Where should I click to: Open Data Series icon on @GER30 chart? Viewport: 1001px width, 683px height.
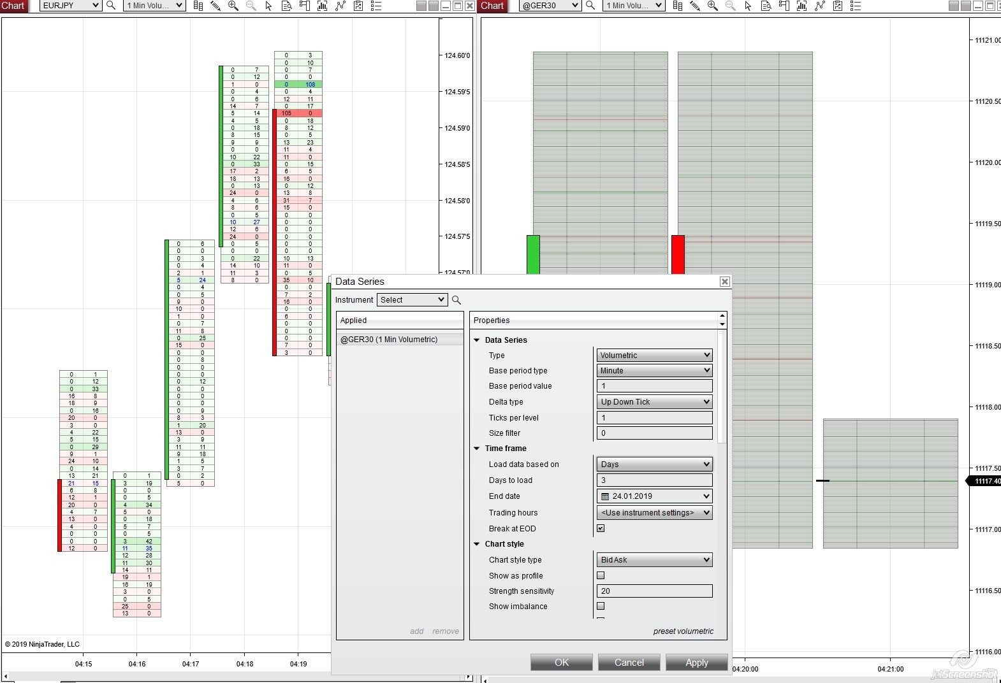click(x=802, y=6)
